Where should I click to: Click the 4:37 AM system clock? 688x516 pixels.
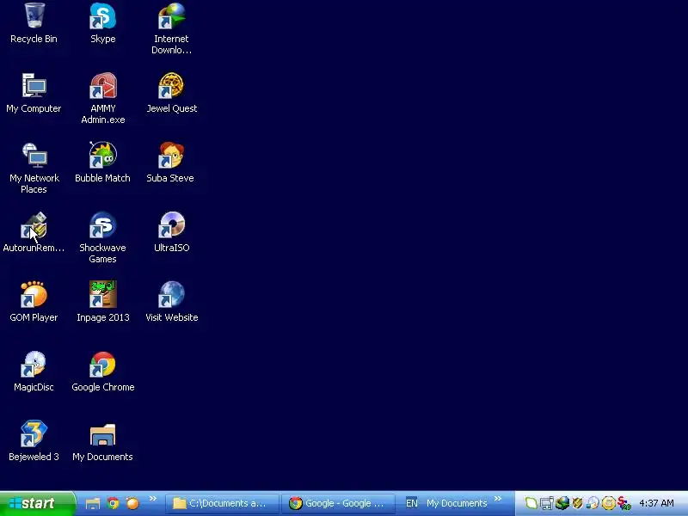[x=656, y=503]
